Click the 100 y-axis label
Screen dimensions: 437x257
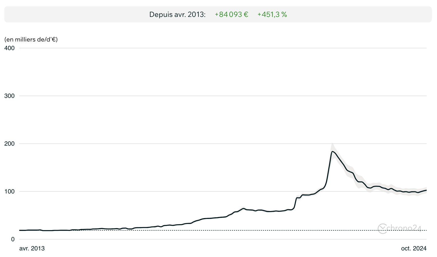[9, 191]
